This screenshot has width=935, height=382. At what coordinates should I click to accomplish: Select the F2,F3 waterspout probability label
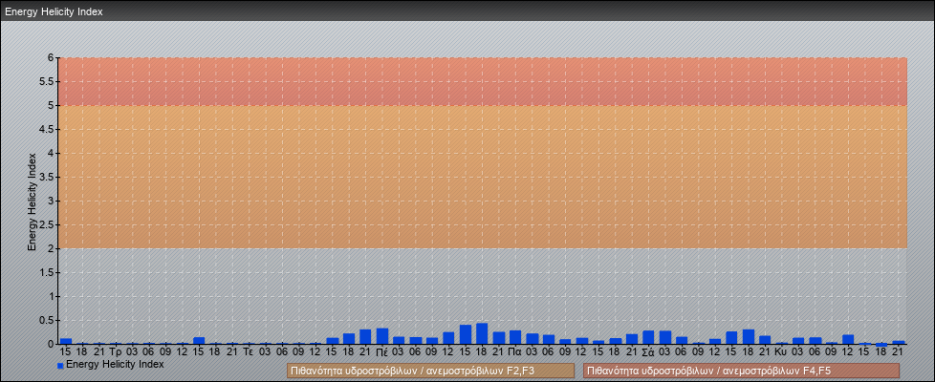[x=430, y=371]
